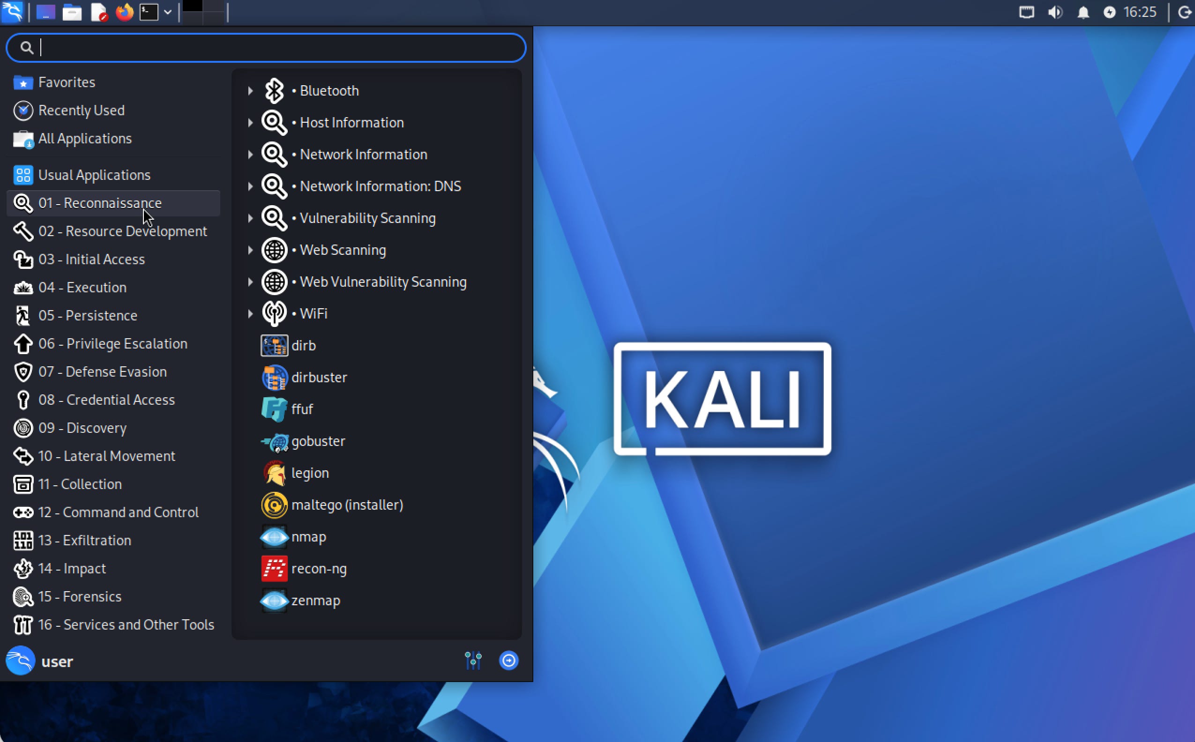Click the circular log out button in the menu

click(x=508, y=660)
